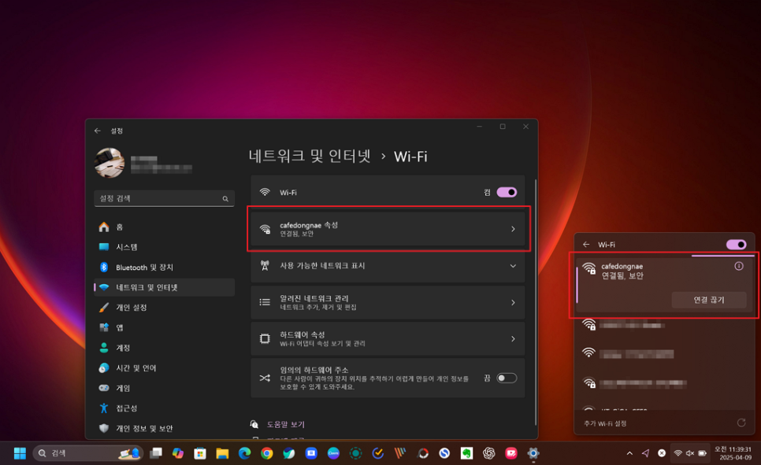Open info icon for cafedongnae network
The width and height of the screenshot is (761, 465).
(739, 266)
